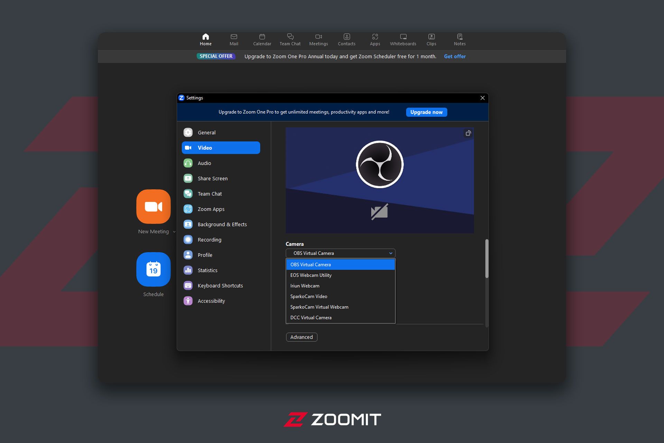Click the Upgrade now button
Image resolution: width=664 pixels, height=443 pixels.
click(426, 112)
